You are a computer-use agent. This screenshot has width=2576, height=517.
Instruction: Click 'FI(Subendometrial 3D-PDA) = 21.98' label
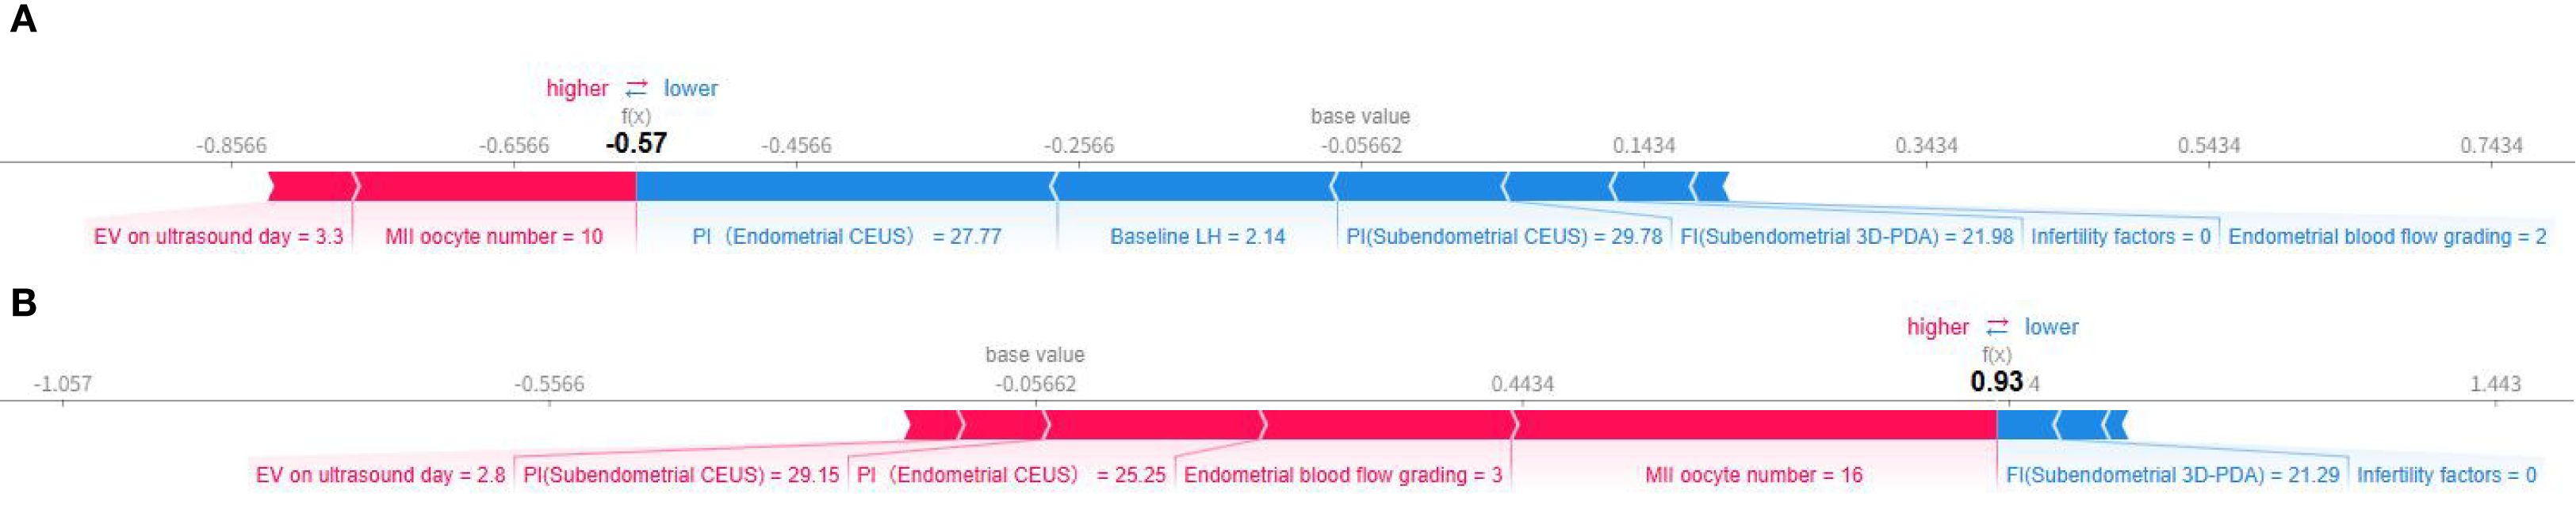[x=1846, y=237]
